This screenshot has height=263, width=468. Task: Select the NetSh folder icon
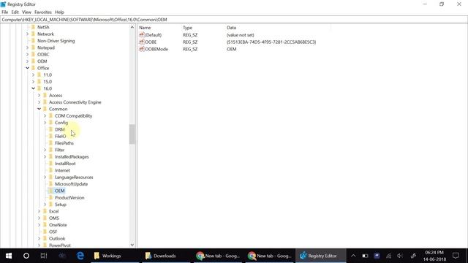click(x=34, y=27)
